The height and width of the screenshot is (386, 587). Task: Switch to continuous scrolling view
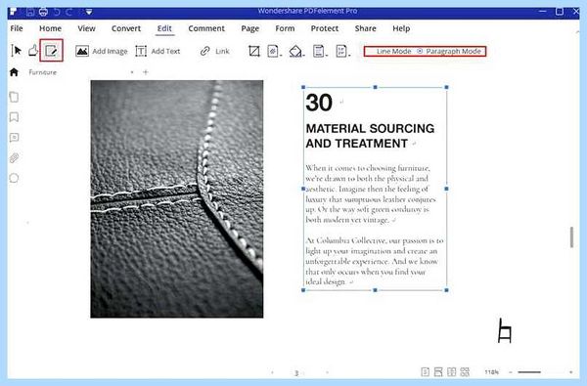point(438,371)
